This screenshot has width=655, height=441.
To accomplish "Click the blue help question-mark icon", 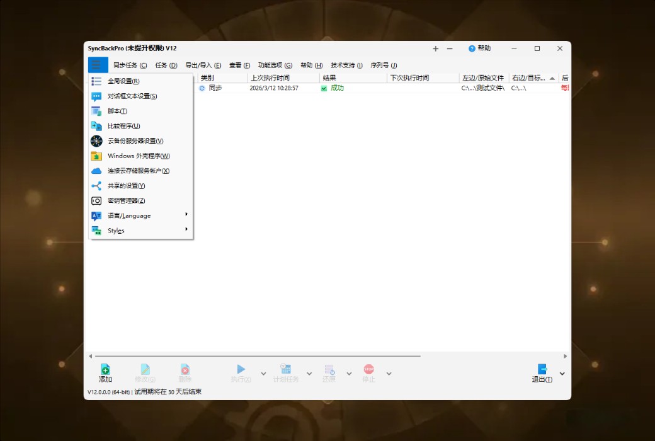I will point(472,49).
